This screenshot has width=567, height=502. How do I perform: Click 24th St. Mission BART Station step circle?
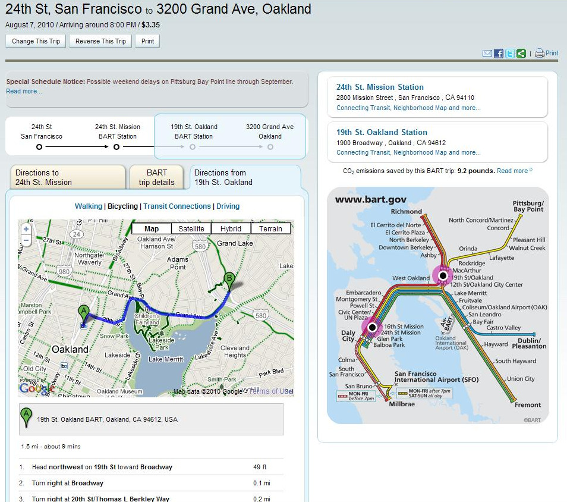[x=116, y=147]
